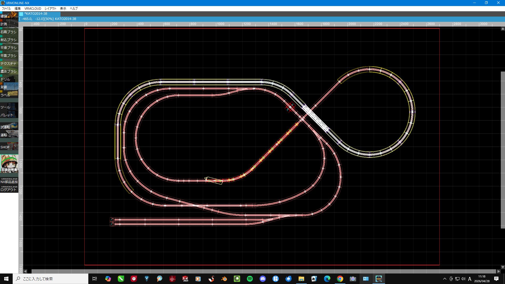Open Google Chrome from the taskbar

click(x=340, y=279)
